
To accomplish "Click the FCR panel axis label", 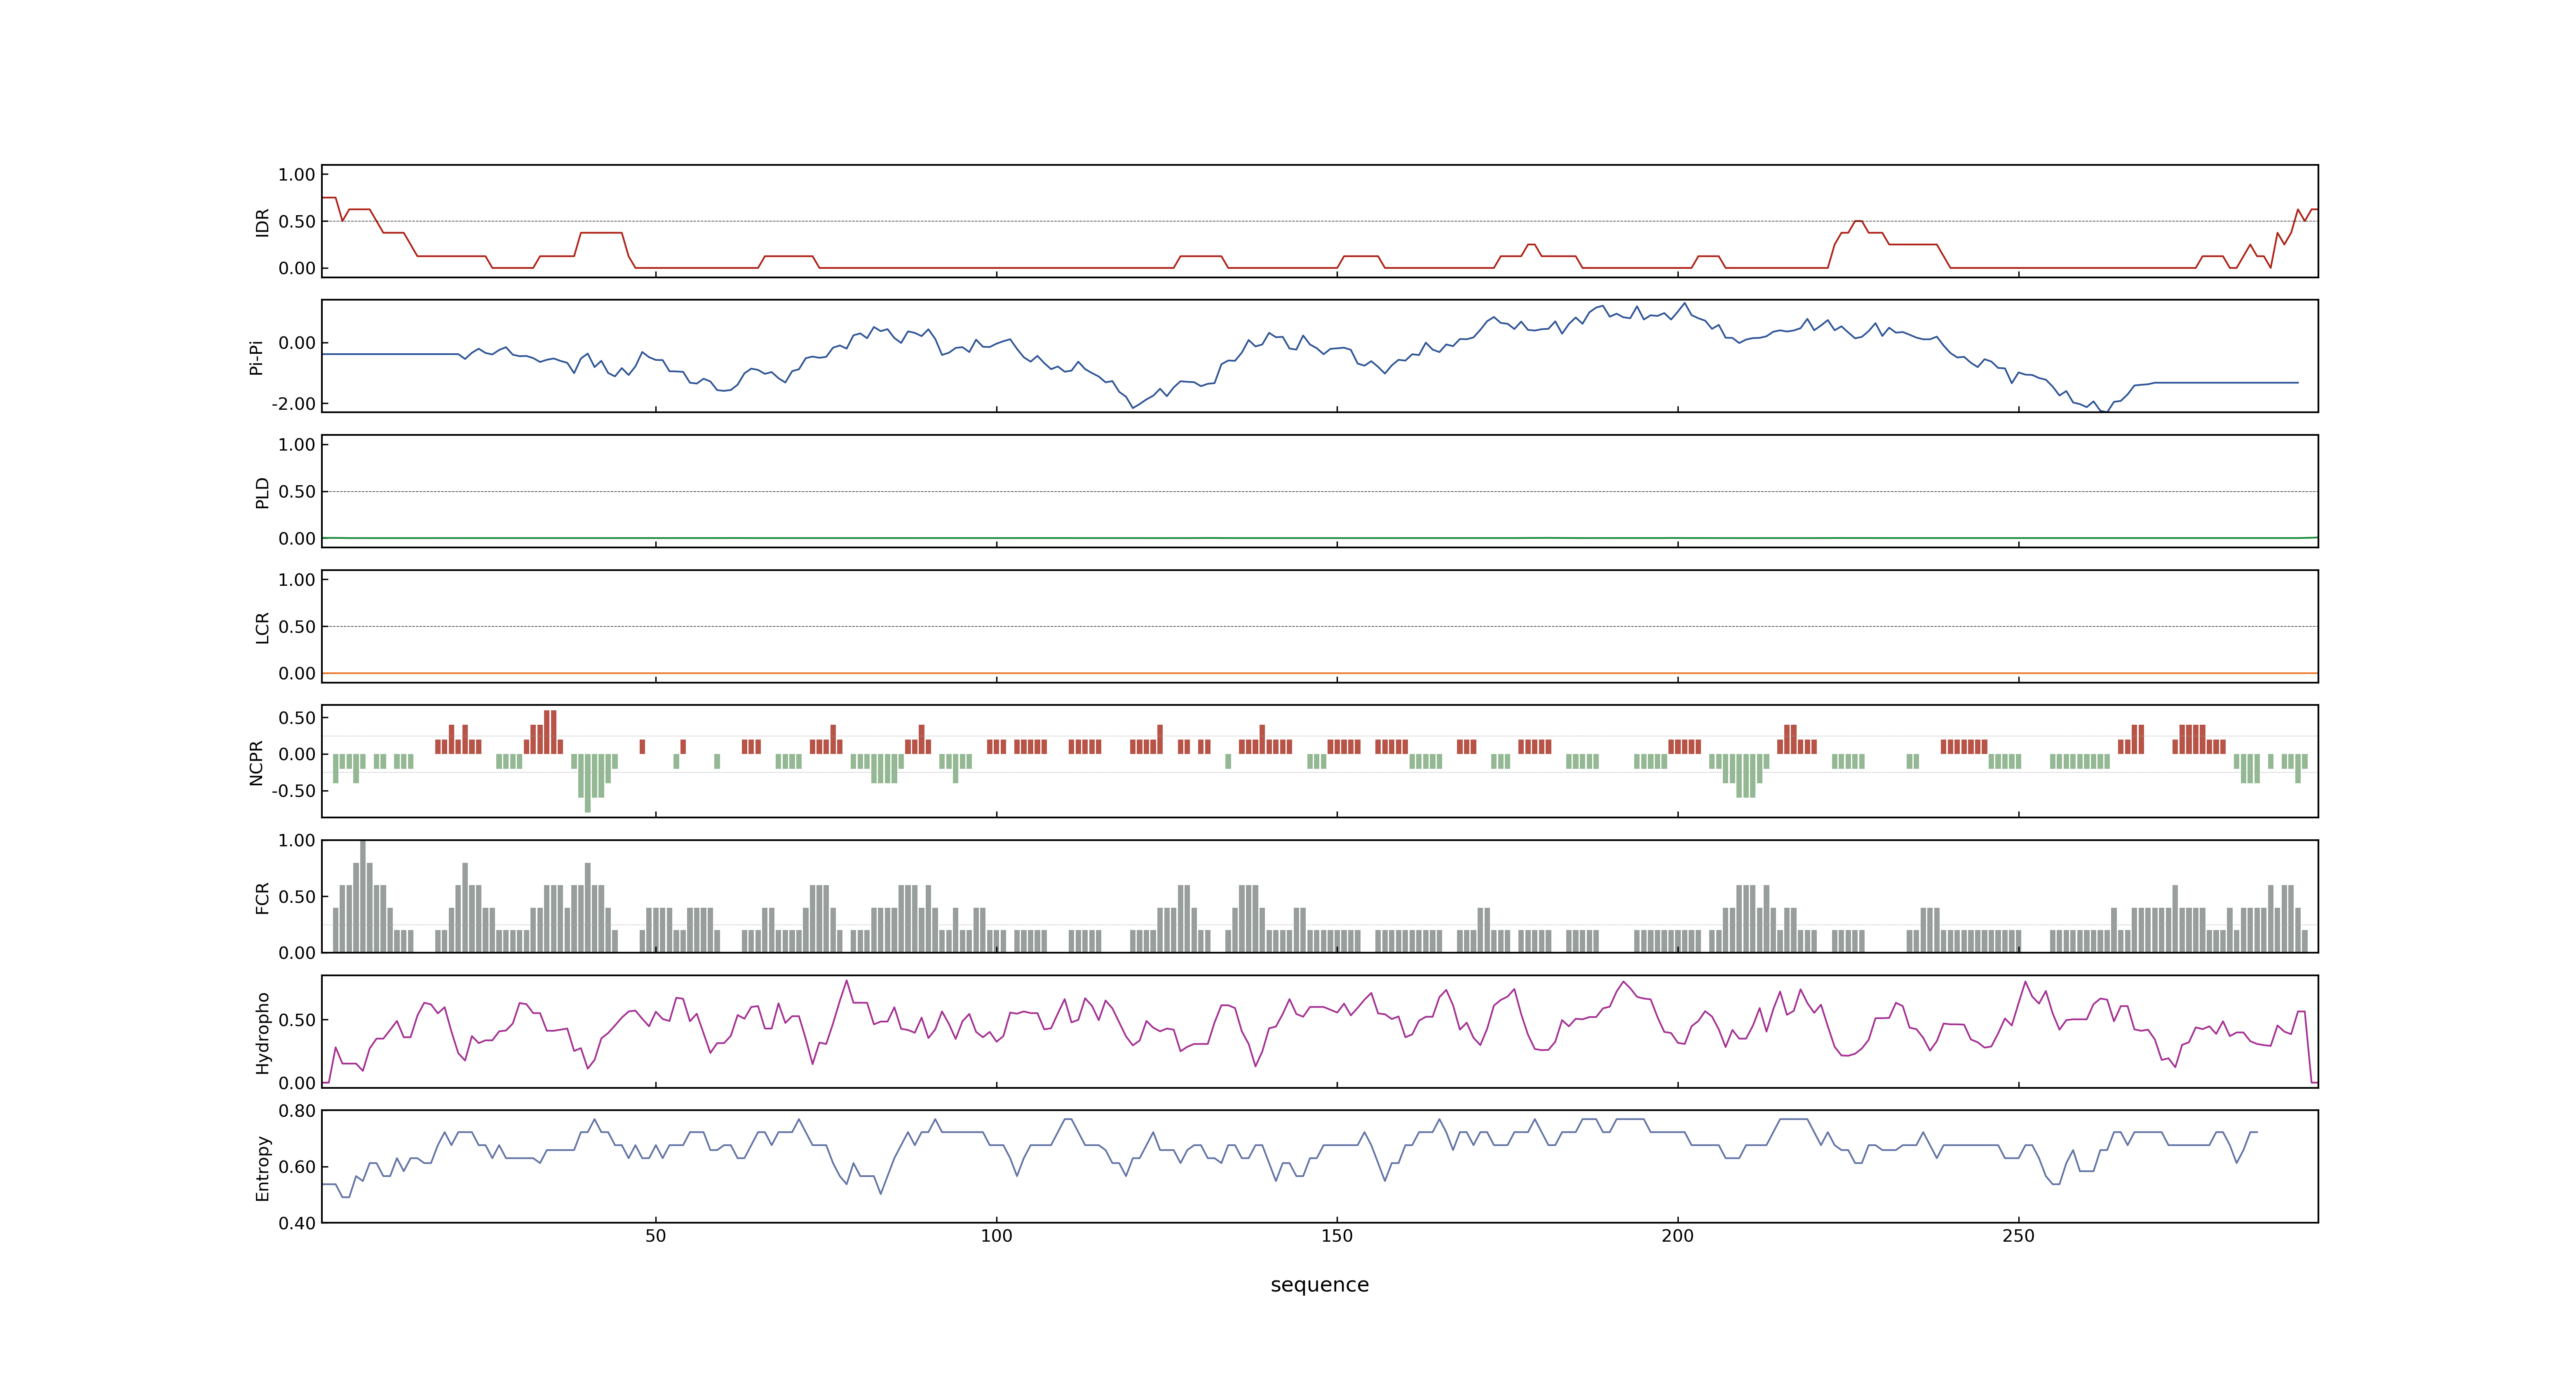I will [x=262, y=897].
